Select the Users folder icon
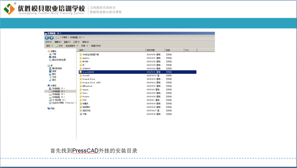Image resolution: width=297 pixels, height=168 pixels. pos(81,93)
